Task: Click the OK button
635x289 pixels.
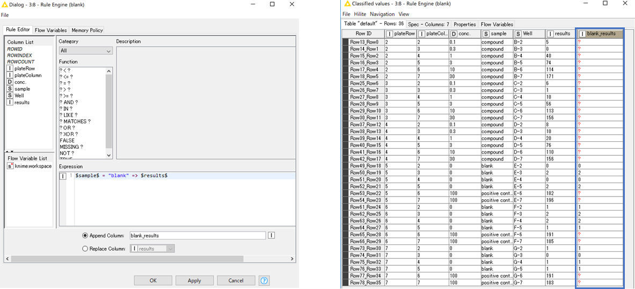Action: coord(152,280)
